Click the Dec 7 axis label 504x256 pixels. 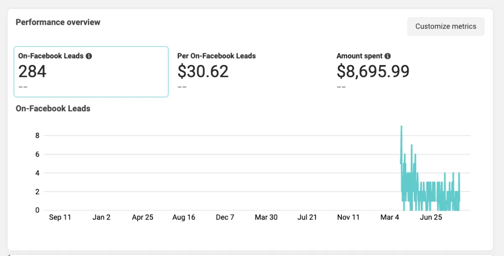225,217
